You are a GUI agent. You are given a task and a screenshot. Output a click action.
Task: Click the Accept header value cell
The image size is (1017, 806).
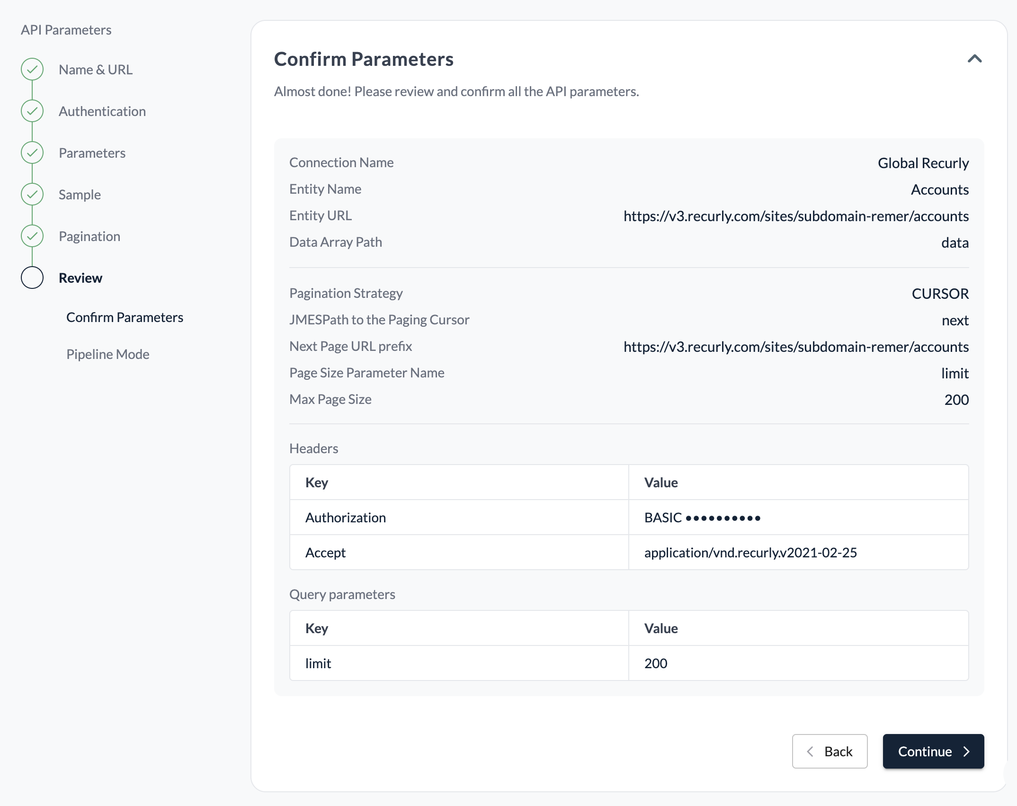[x=750, y=553]
